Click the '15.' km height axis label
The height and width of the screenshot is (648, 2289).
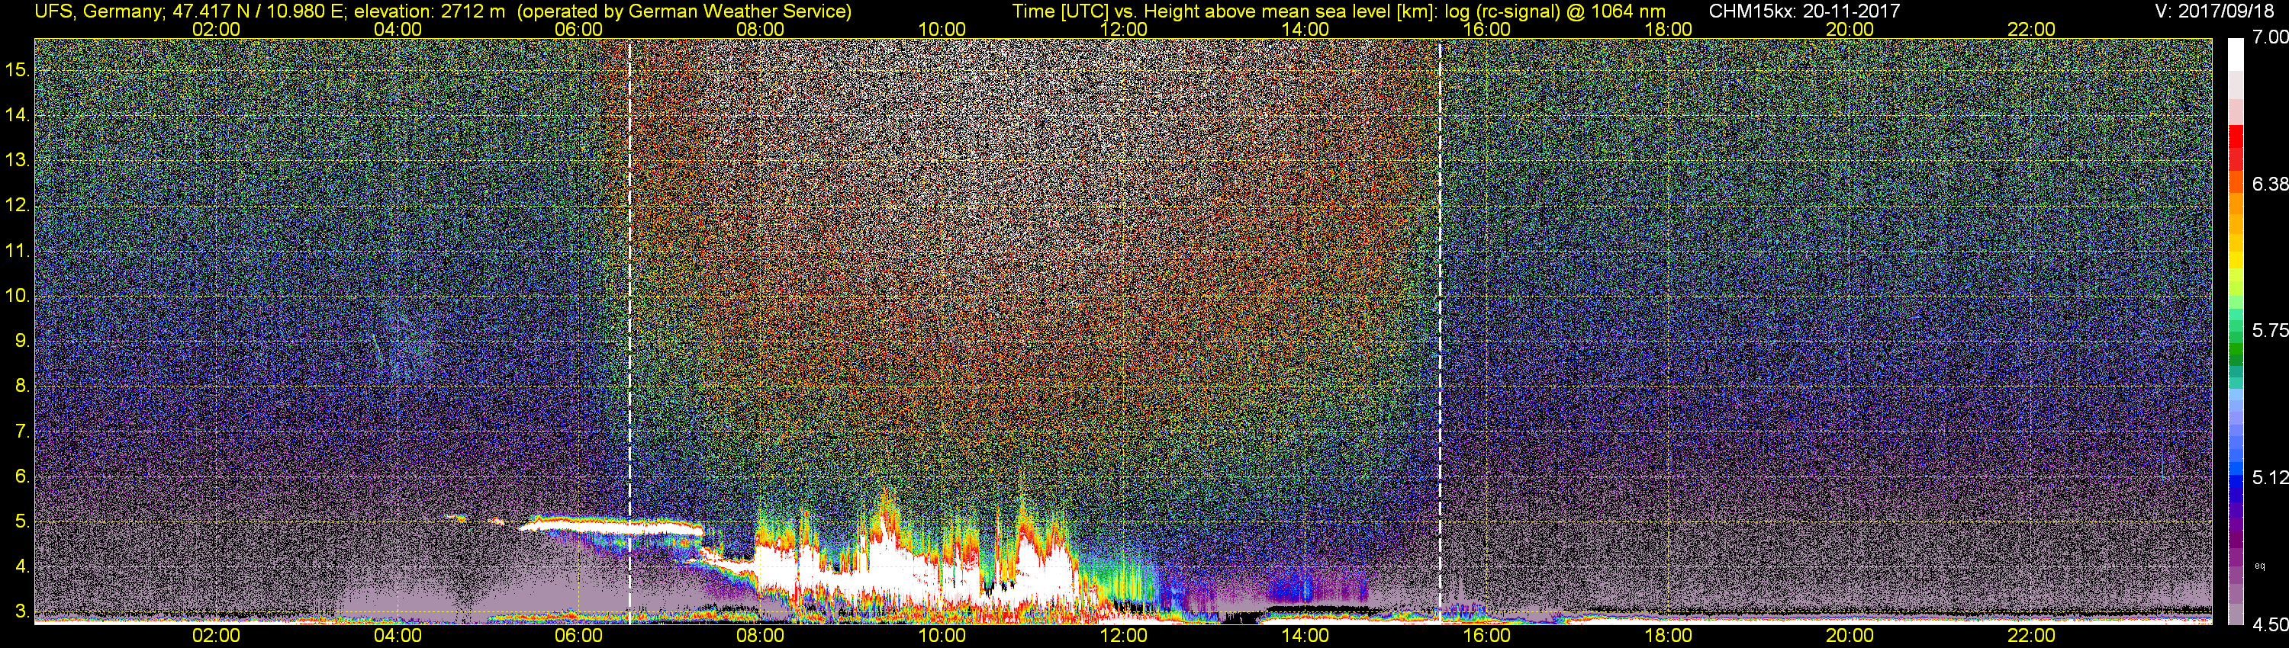click(18, 70)
